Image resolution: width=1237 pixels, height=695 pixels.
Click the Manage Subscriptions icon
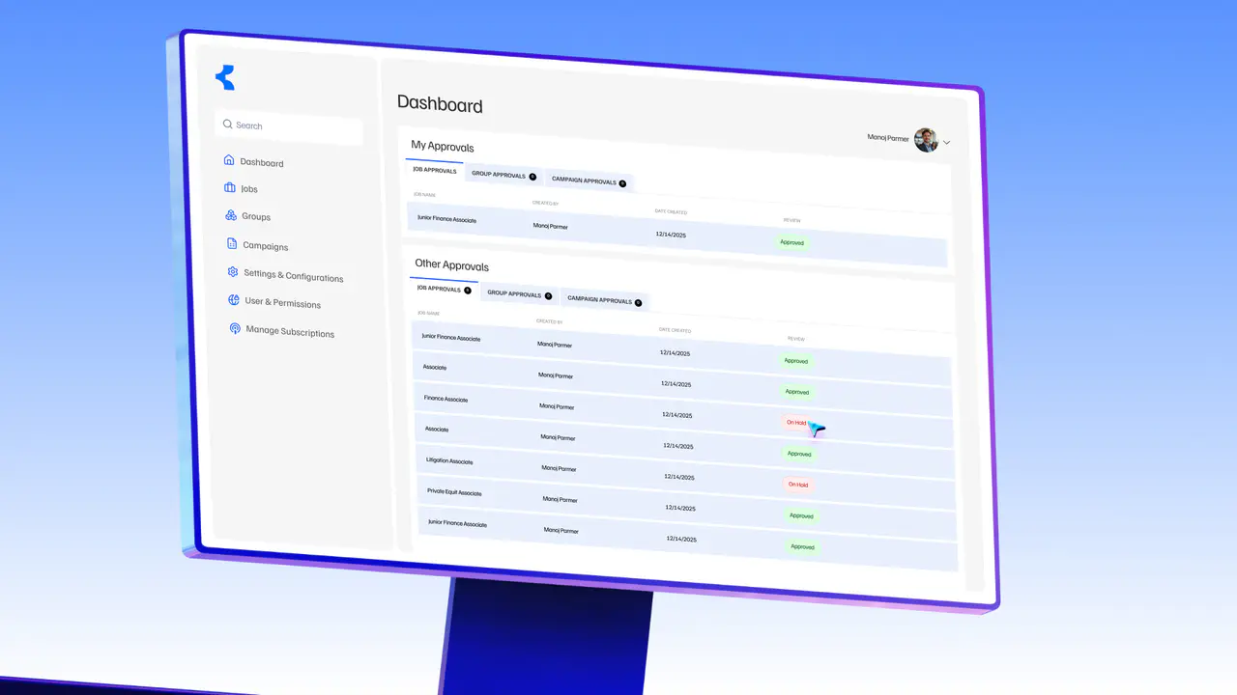(235, 329)
